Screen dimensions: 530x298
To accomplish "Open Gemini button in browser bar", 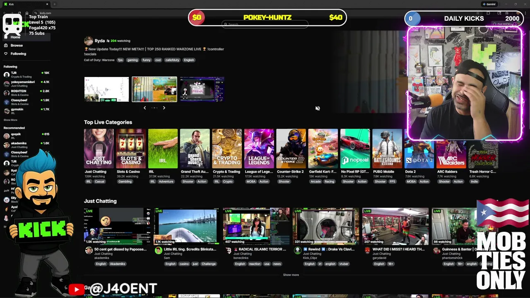I will [489, 4].
